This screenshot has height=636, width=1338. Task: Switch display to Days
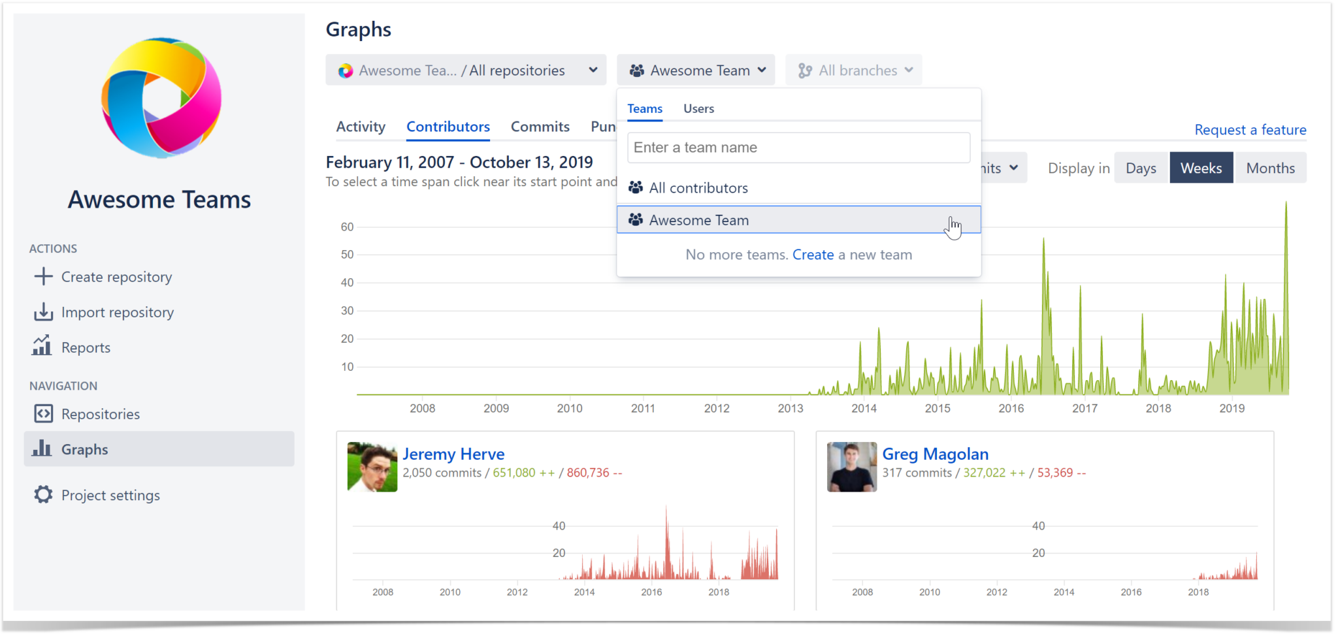tap(1141, 167)
